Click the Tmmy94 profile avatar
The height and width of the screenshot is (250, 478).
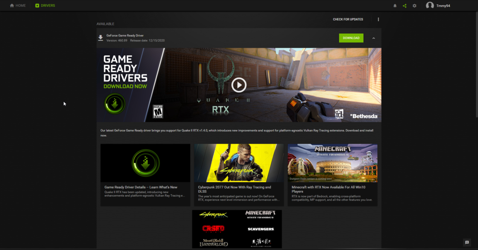430,6
